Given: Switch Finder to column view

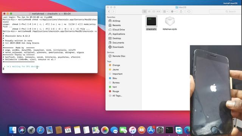Looking at the screenshot, I should 154,11.
